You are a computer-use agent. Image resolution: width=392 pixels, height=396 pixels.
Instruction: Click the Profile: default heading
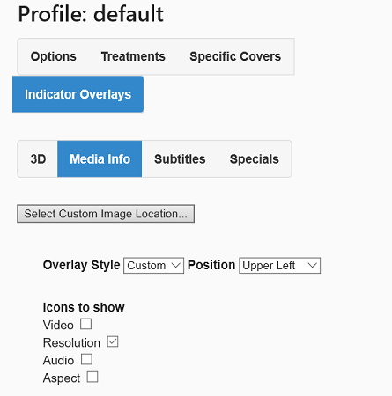[91, 14]
